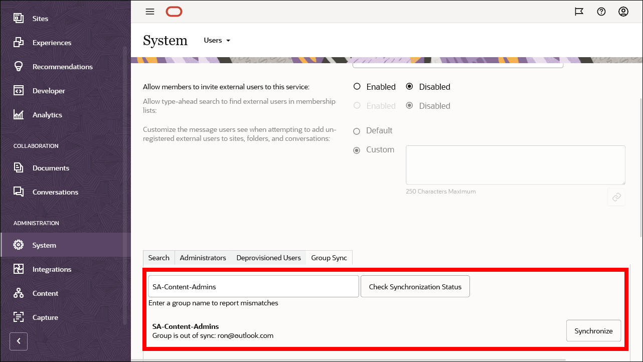The image size is (643, 362).
Task: Open the Users dropdown
Action: point(217,40)
